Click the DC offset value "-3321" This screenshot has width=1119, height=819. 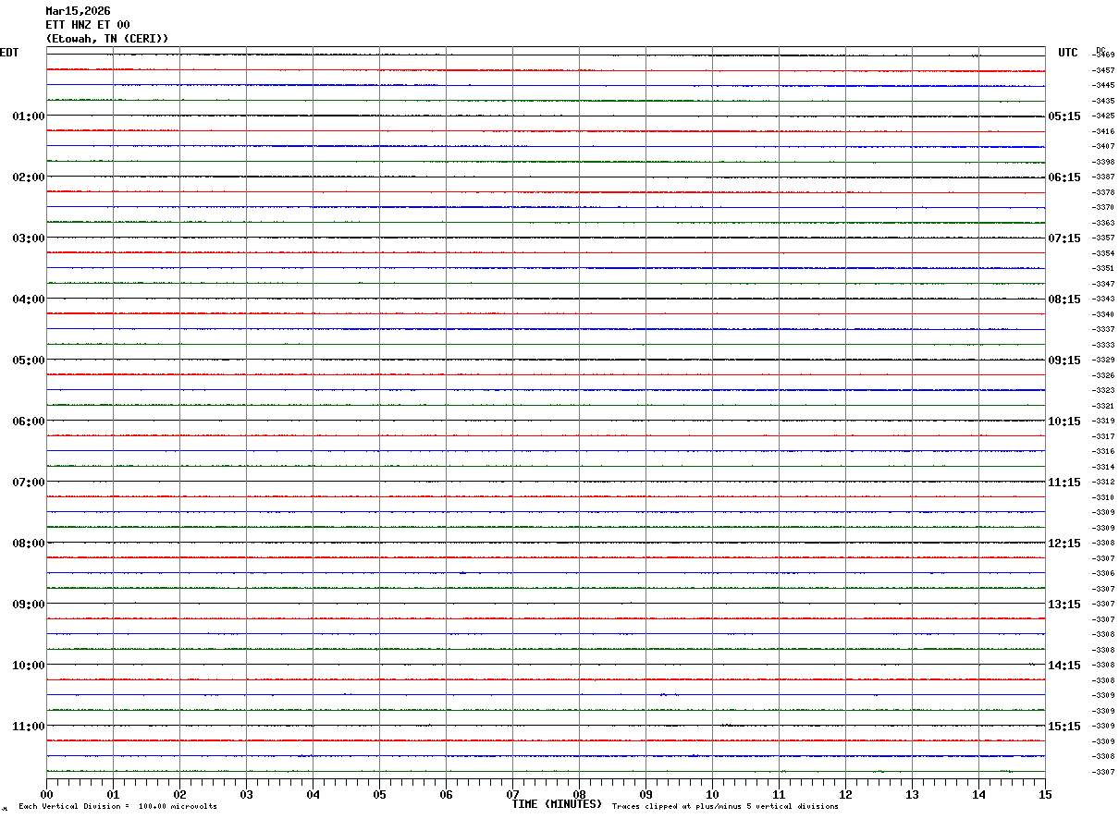[1102, 406]
